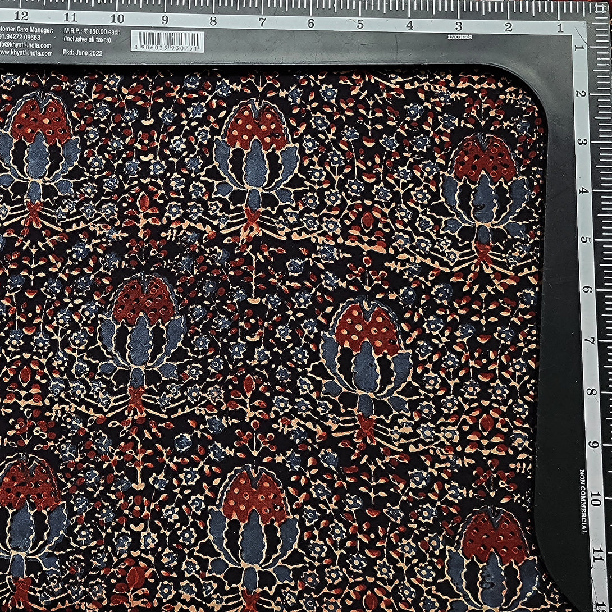The image size is (612, 612).
Task: Select the M.R.P. ₹150.00 each price text
Action: click(x=92, y=31)
